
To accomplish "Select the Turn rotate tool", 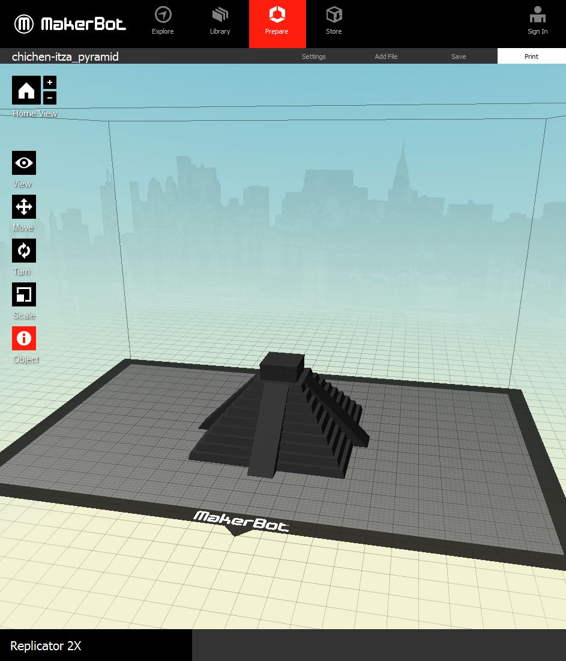I will [24, 251].
